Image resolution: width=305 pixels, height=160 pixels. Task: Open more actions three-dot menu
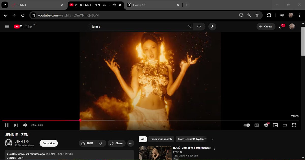point(131,143)
